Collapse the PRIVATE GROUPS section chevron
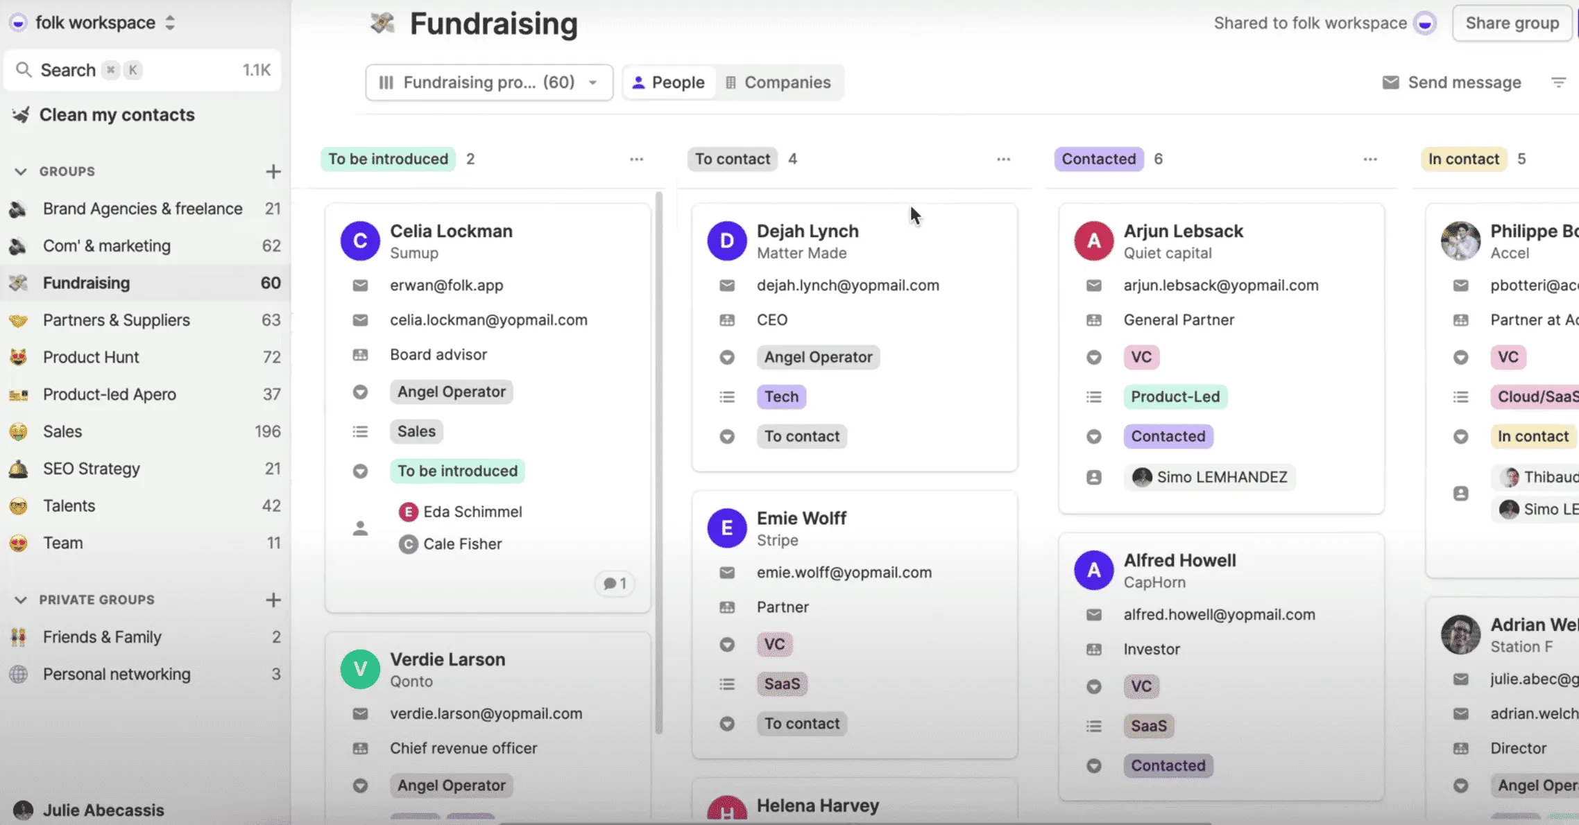 pyautogui.click(x=21, y=600)
